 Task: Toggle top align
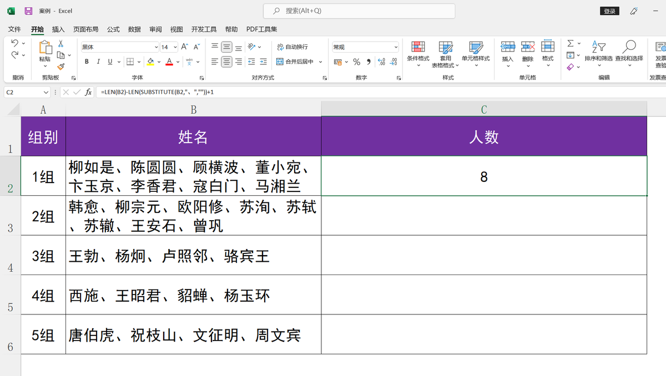(215, 47)
